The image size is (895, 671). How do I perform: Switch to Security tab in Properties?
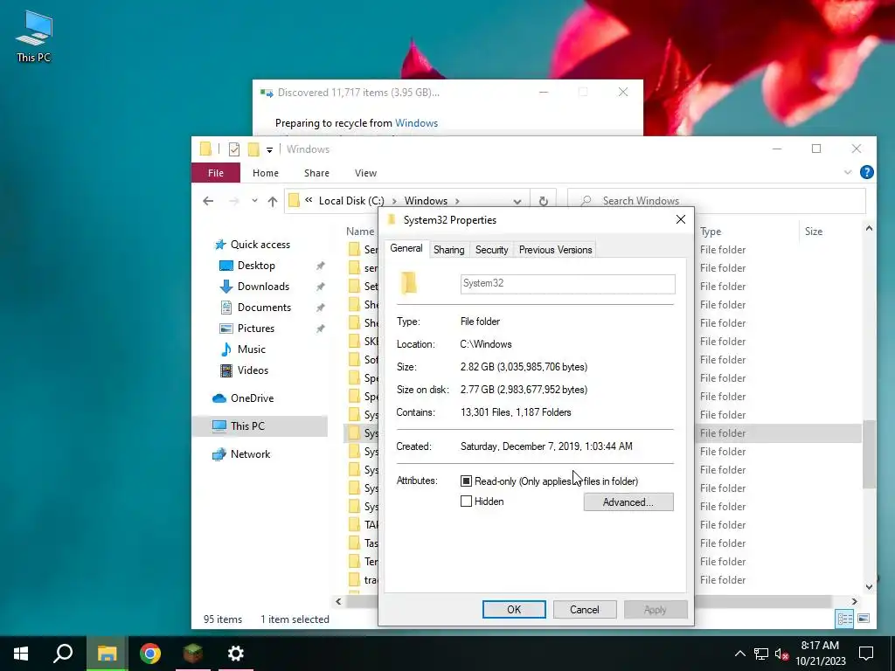pyautogui.click(x=491, y=250)
